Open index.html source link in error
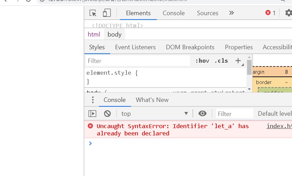This screenshot has height=176, width=292. click(x=279, y=126)
